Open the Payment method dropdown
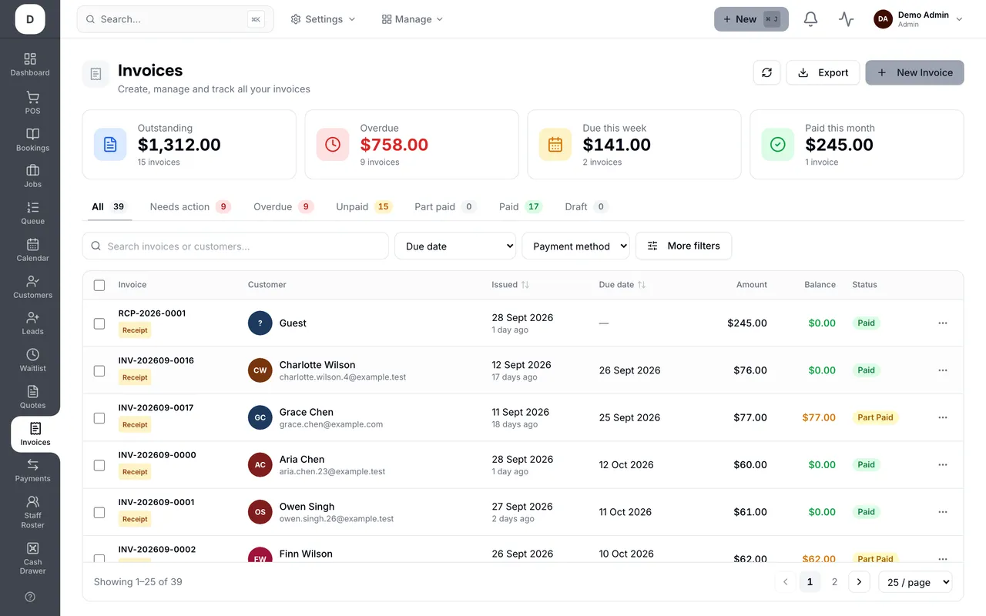Screen dimensions: 986x616 pos(575,246)
